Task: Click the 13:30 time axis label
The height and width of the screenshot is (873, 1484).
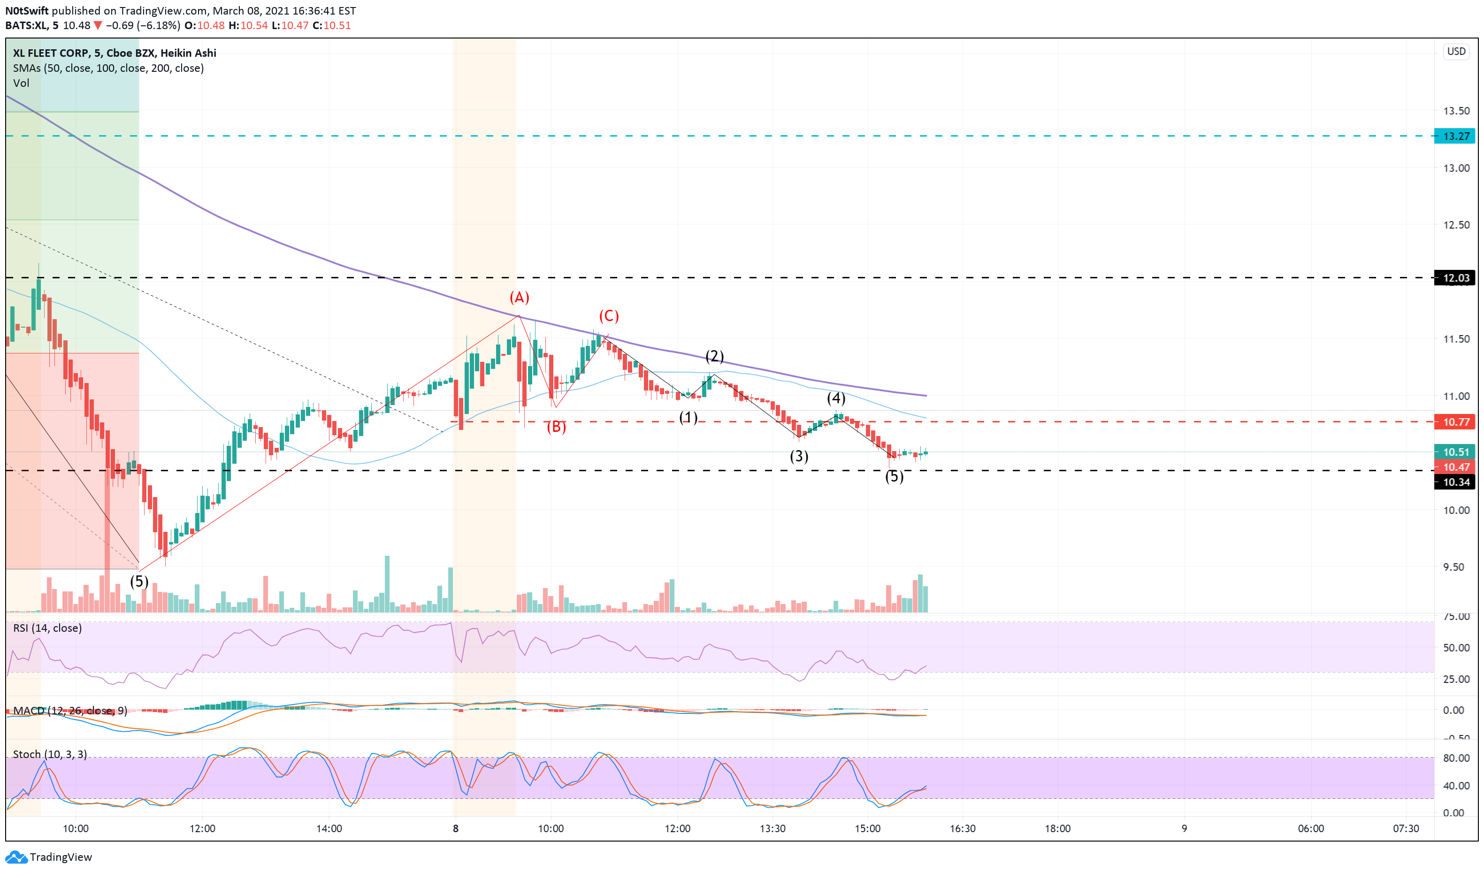Action: point(773,829)
